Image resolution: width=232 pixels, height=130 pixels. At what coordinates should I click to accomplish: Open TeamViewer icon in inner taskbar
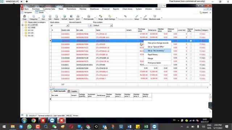52,121
